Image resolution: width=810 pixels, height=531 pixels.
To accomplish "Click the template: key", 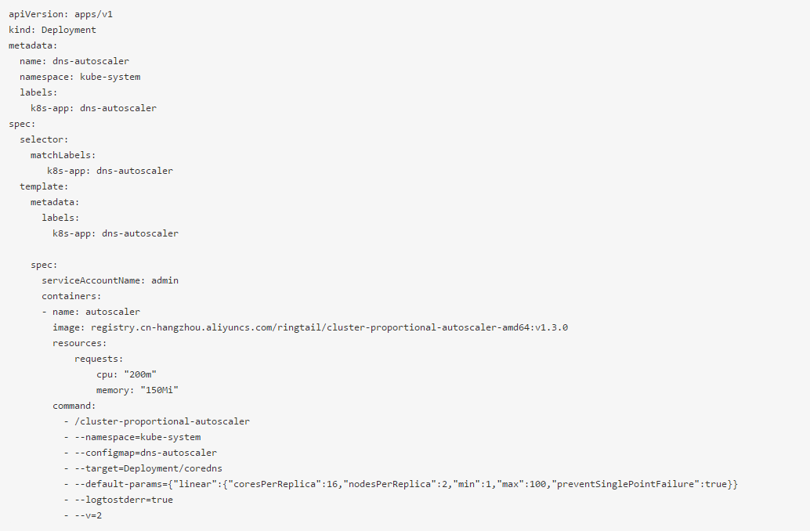I will 44,186.
